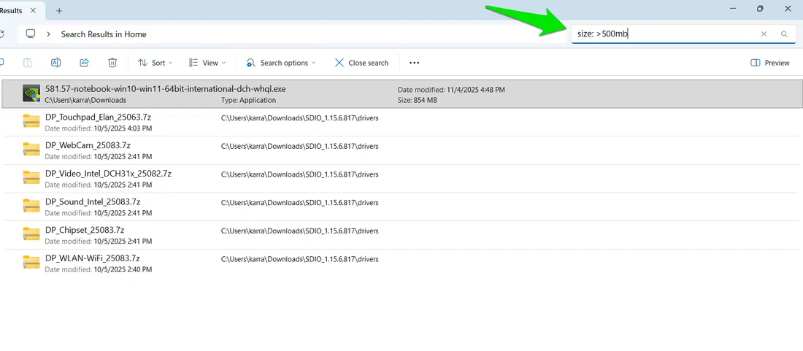The width and height of the screenshot is (803, 351).
Task: Open the See more three-dots menu
Action: pos(415,63)
